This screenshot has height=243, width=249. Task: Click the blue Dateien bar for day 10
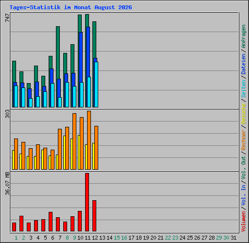click(x=81, y=57)
